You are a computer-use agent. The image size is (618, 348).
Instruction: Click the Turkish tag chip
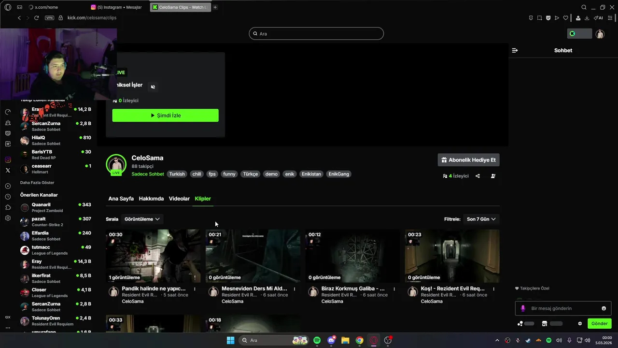tap(177, 174)
